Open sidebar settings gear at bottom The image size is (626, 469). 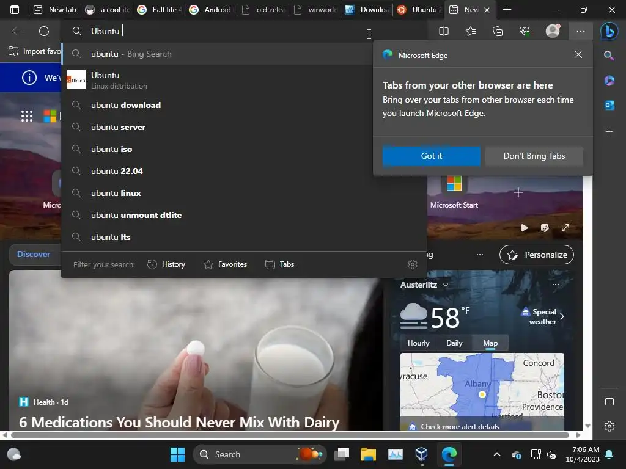(x=609, y=426)
